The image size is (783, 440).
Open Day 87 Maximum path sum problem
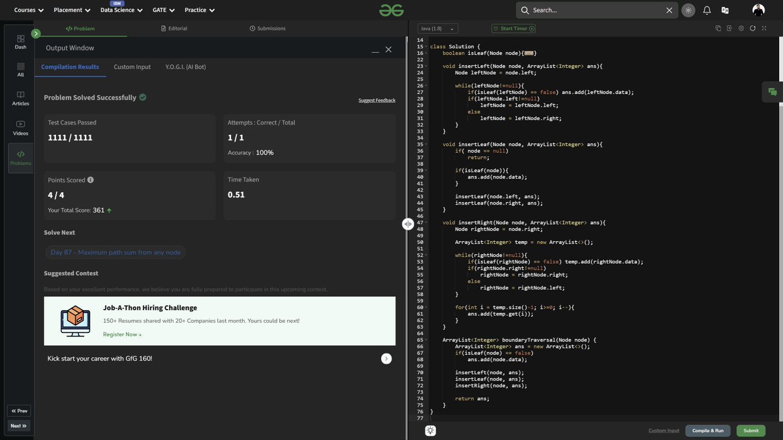coord(115,252)
